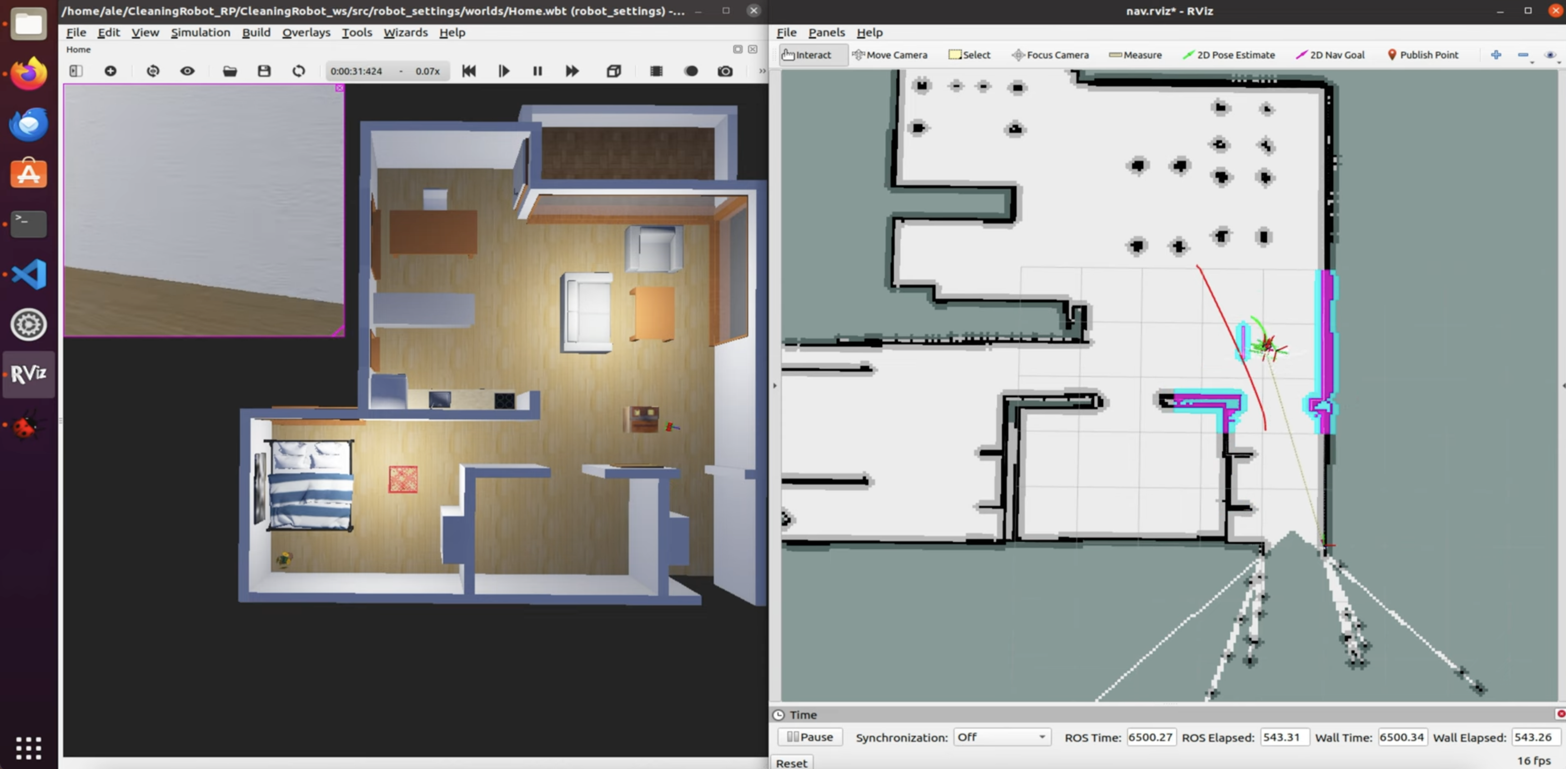
Task: Expand the RViz left panel arrow
Action: tap(774, 385)
